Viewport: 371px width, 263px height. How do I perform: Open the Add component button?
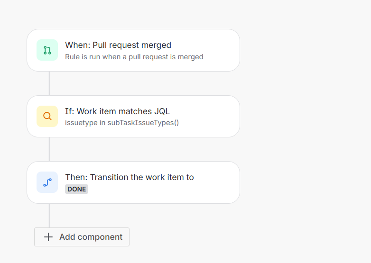pyautogui.click(x=82, y=237)
